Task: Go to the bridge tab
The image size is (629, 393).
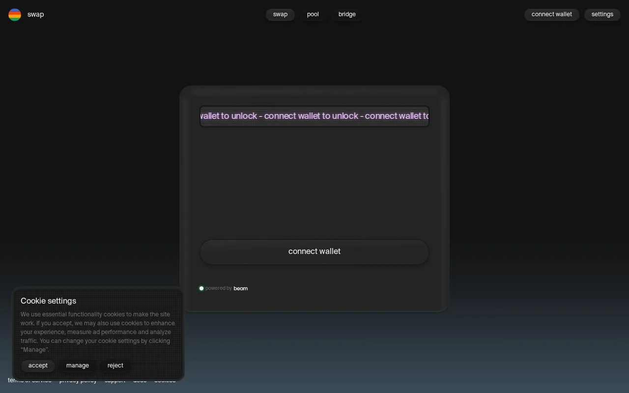Action: tap(347, 14)
